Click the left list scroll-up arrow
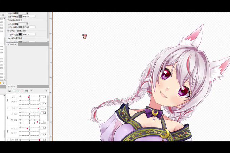 tap(5, 19)
